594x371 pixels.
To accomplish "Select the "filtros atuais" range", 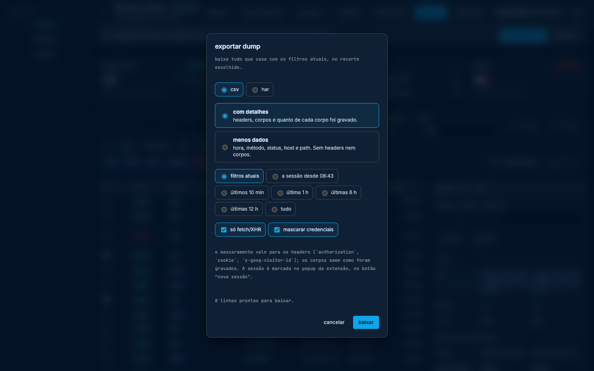I will click(239, 176).
